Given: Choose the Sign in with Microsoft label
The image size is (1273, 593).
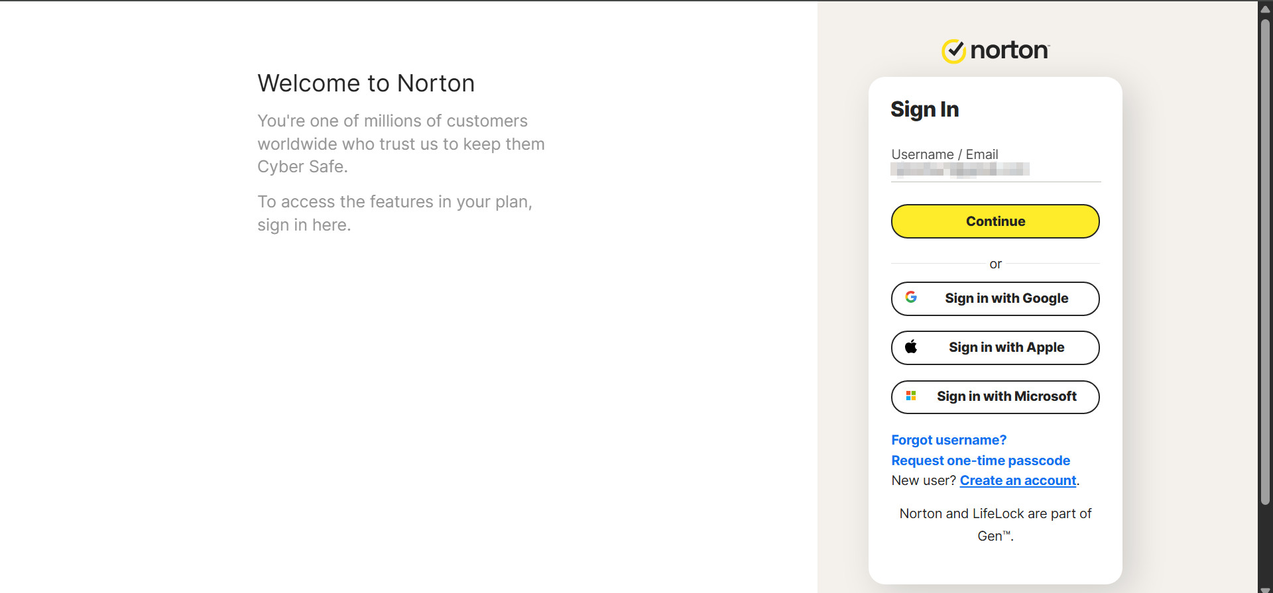Looking at the screenshot, I should coord(1006,396).
